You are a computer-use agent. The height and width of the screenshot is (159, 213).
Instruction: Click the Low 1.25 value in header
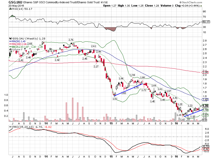[x=137, y=6]
